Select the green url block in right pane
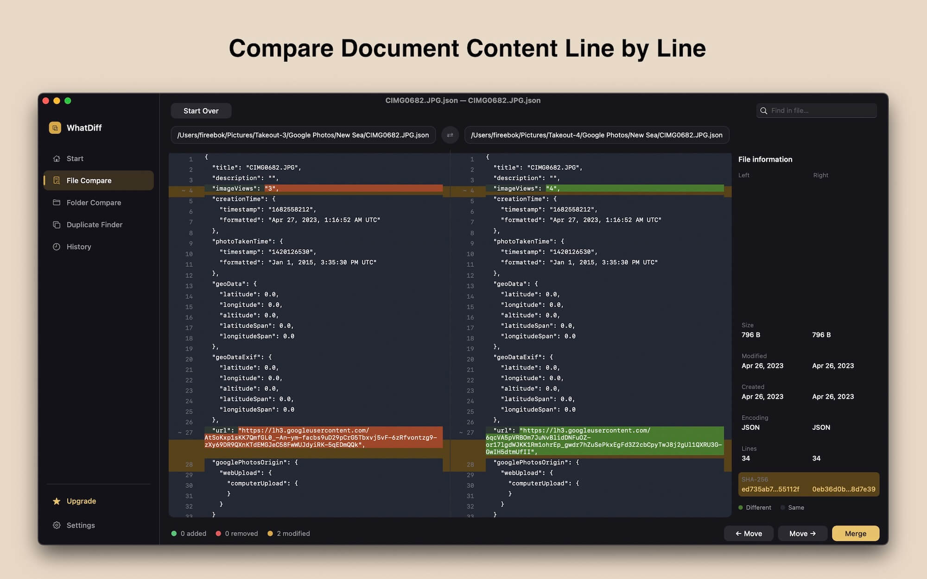This screenshot has width=927, height=579. click(605, 441)
